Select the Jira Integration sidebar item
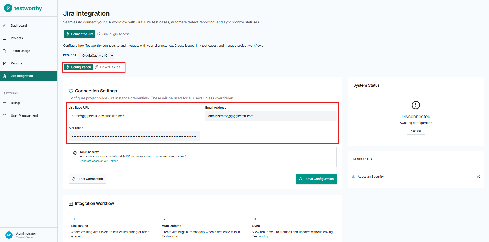The height and width of the screenshot is (242, 489). [x=29, y=76]
